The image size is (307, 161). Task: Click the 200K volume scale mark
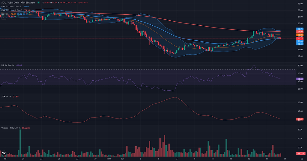(300, 148)
